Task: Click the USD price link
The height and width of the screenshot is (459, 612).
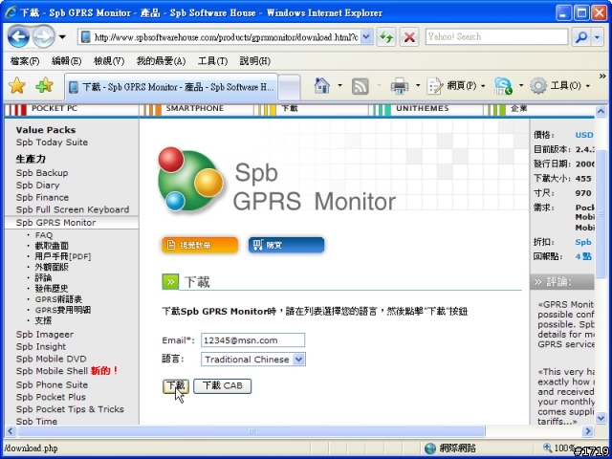Action: pos(584,135)
